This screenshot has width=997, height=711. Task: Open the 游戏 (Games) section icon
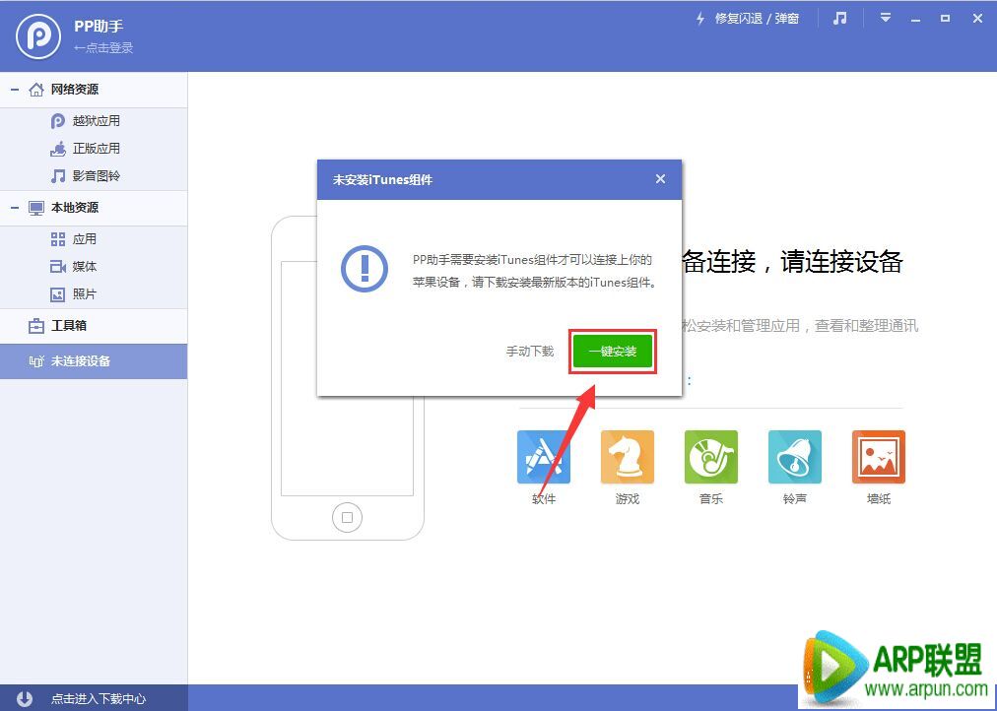627,456
